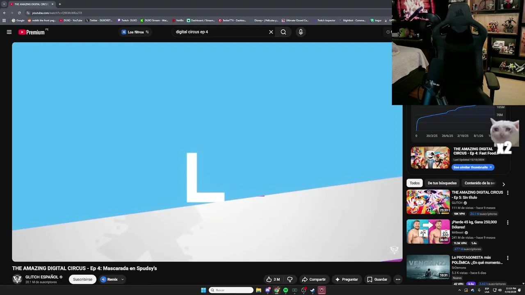The width and height of the screenshot is (525, 295).
Task: Open options for La PROTAGONISTA video
Action: click(x=508, y=258)
